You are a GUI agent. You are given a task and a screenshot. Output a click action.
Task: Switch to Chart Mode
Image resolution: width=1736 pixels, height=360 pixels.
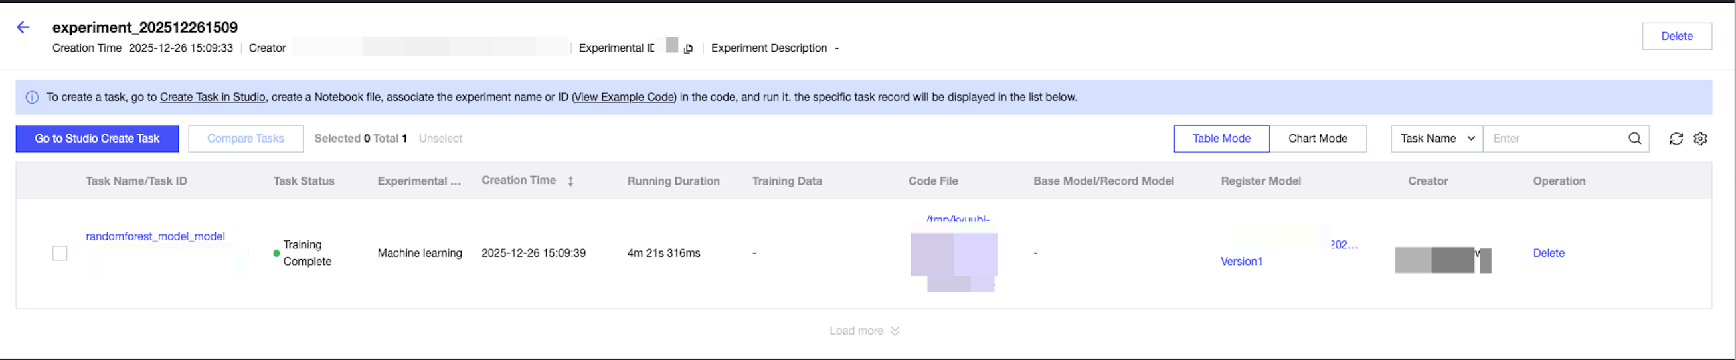[x=1318, y=139]
